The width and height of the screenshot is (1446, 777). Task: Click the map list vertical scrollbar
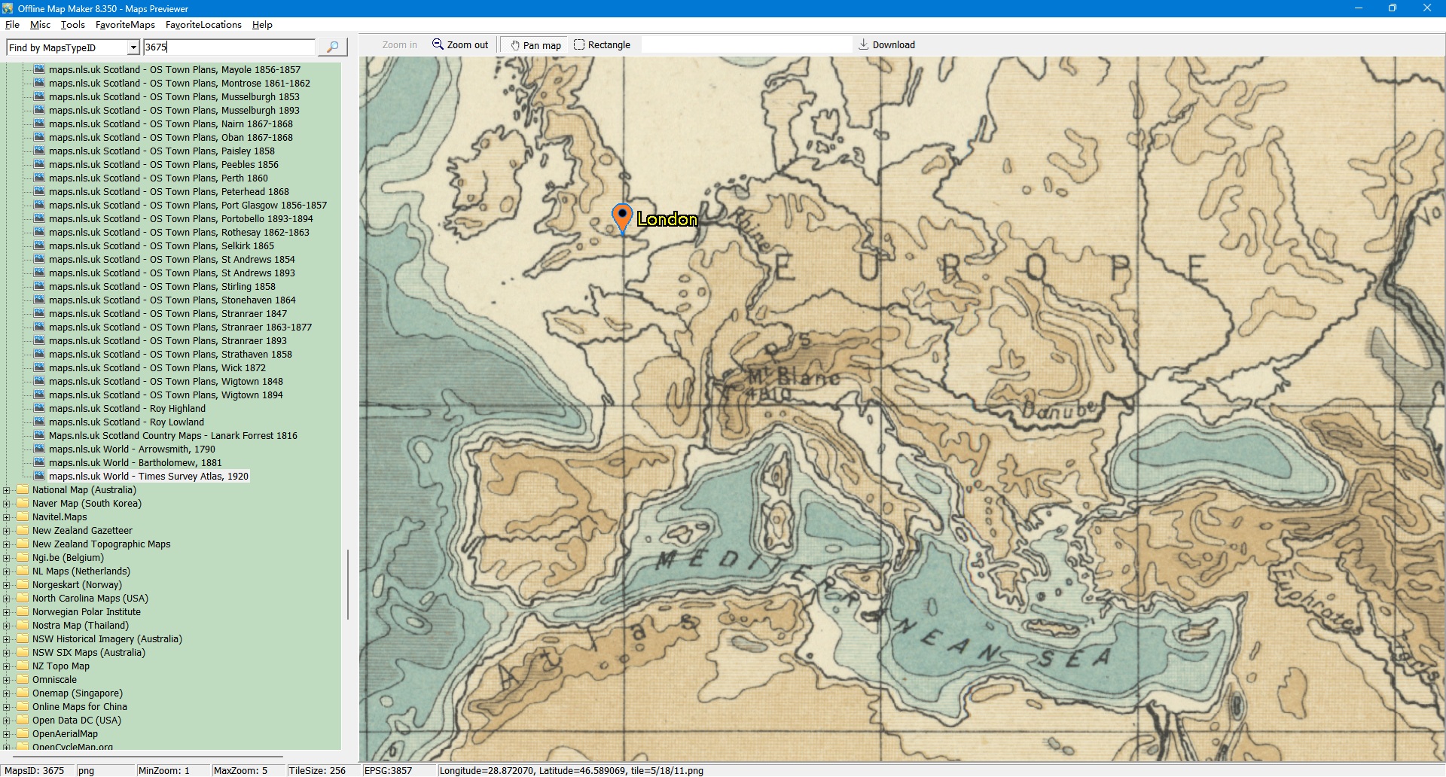347,584
